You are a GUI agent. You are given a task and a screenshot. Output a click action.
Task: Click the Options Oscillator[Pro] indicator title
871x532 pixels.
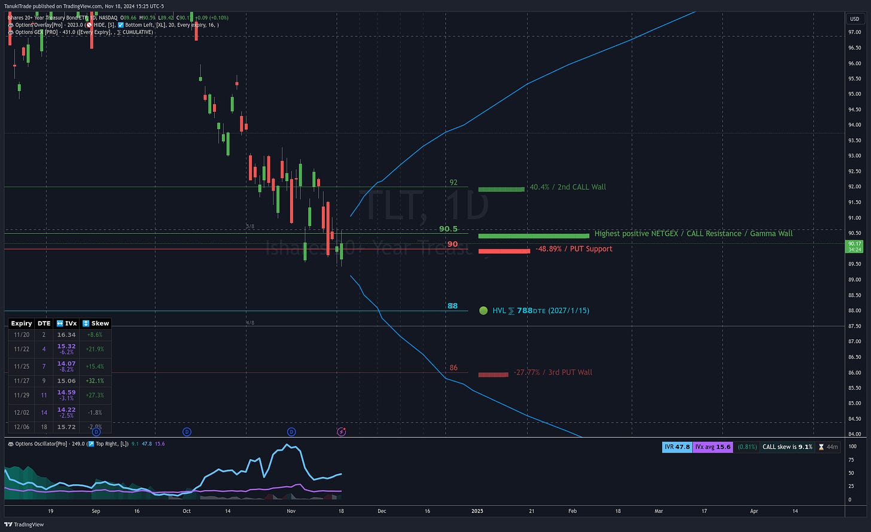click(x=41, y=444)
